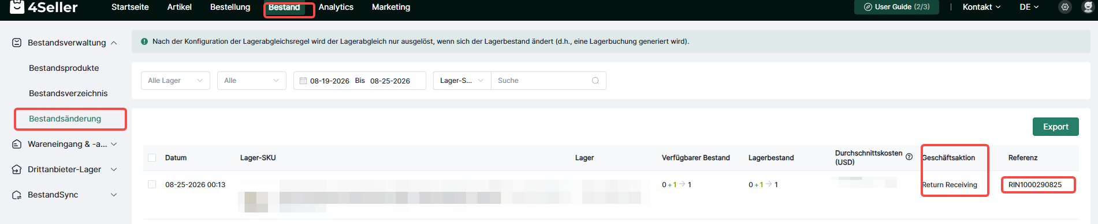The height and width of the screenshot is (224, 1098).
Task: Open the Kontakt dropdown menu
Action: pyautogui.click(x=981, y=7)
